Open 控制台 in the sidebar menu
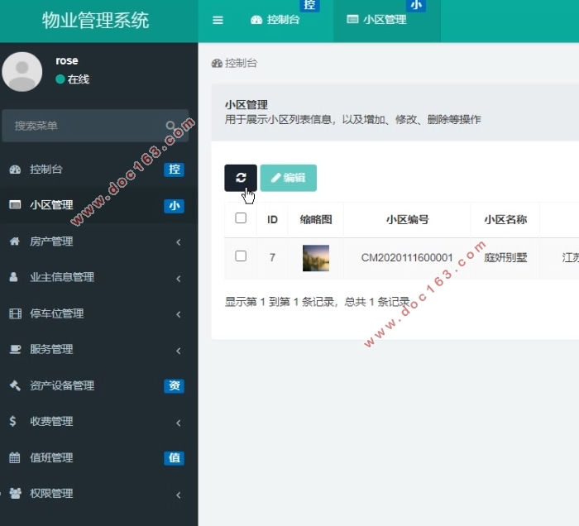Viewport: 579px width, 526px height. pyautogui.click(x=98, y=170)
